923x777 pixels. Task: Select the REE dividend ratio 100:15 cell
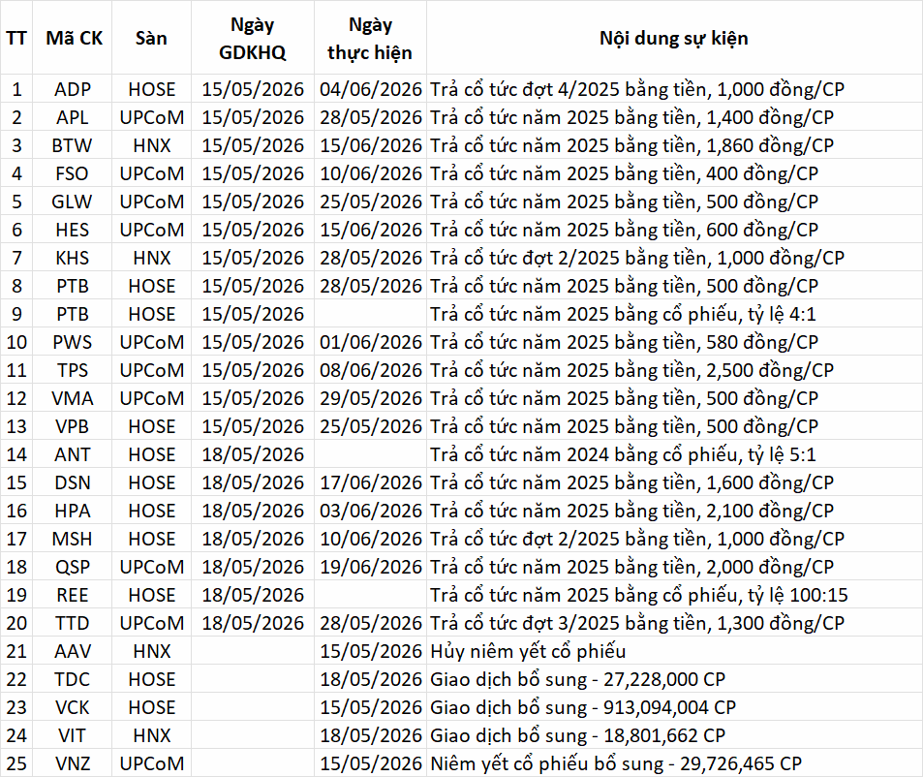point(674,595)
